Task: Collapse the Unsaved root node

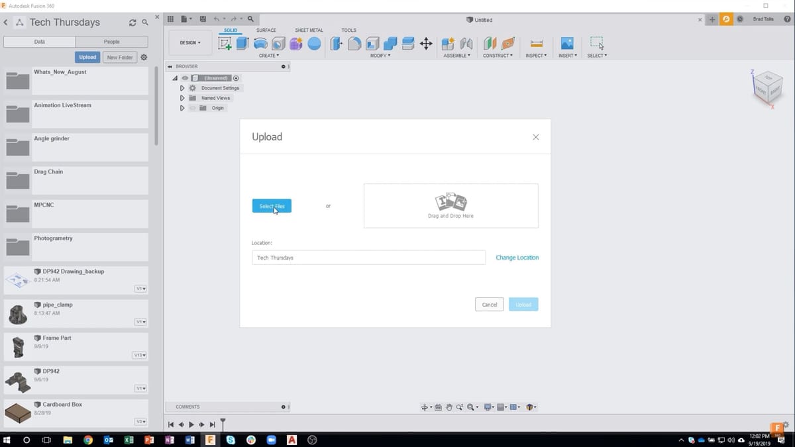Action: pyautogui.click(x=175, y=78)
